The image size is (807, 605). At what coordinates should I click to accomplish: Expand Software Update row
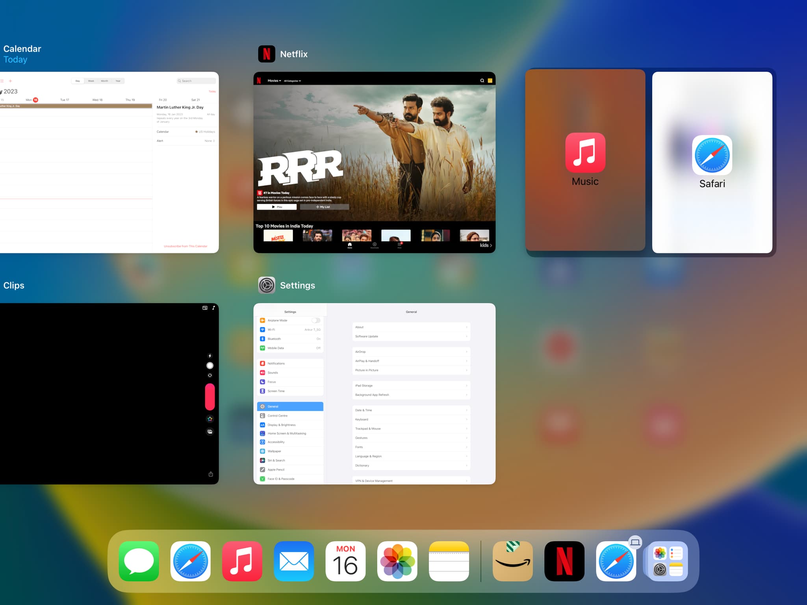click(411, 336)
